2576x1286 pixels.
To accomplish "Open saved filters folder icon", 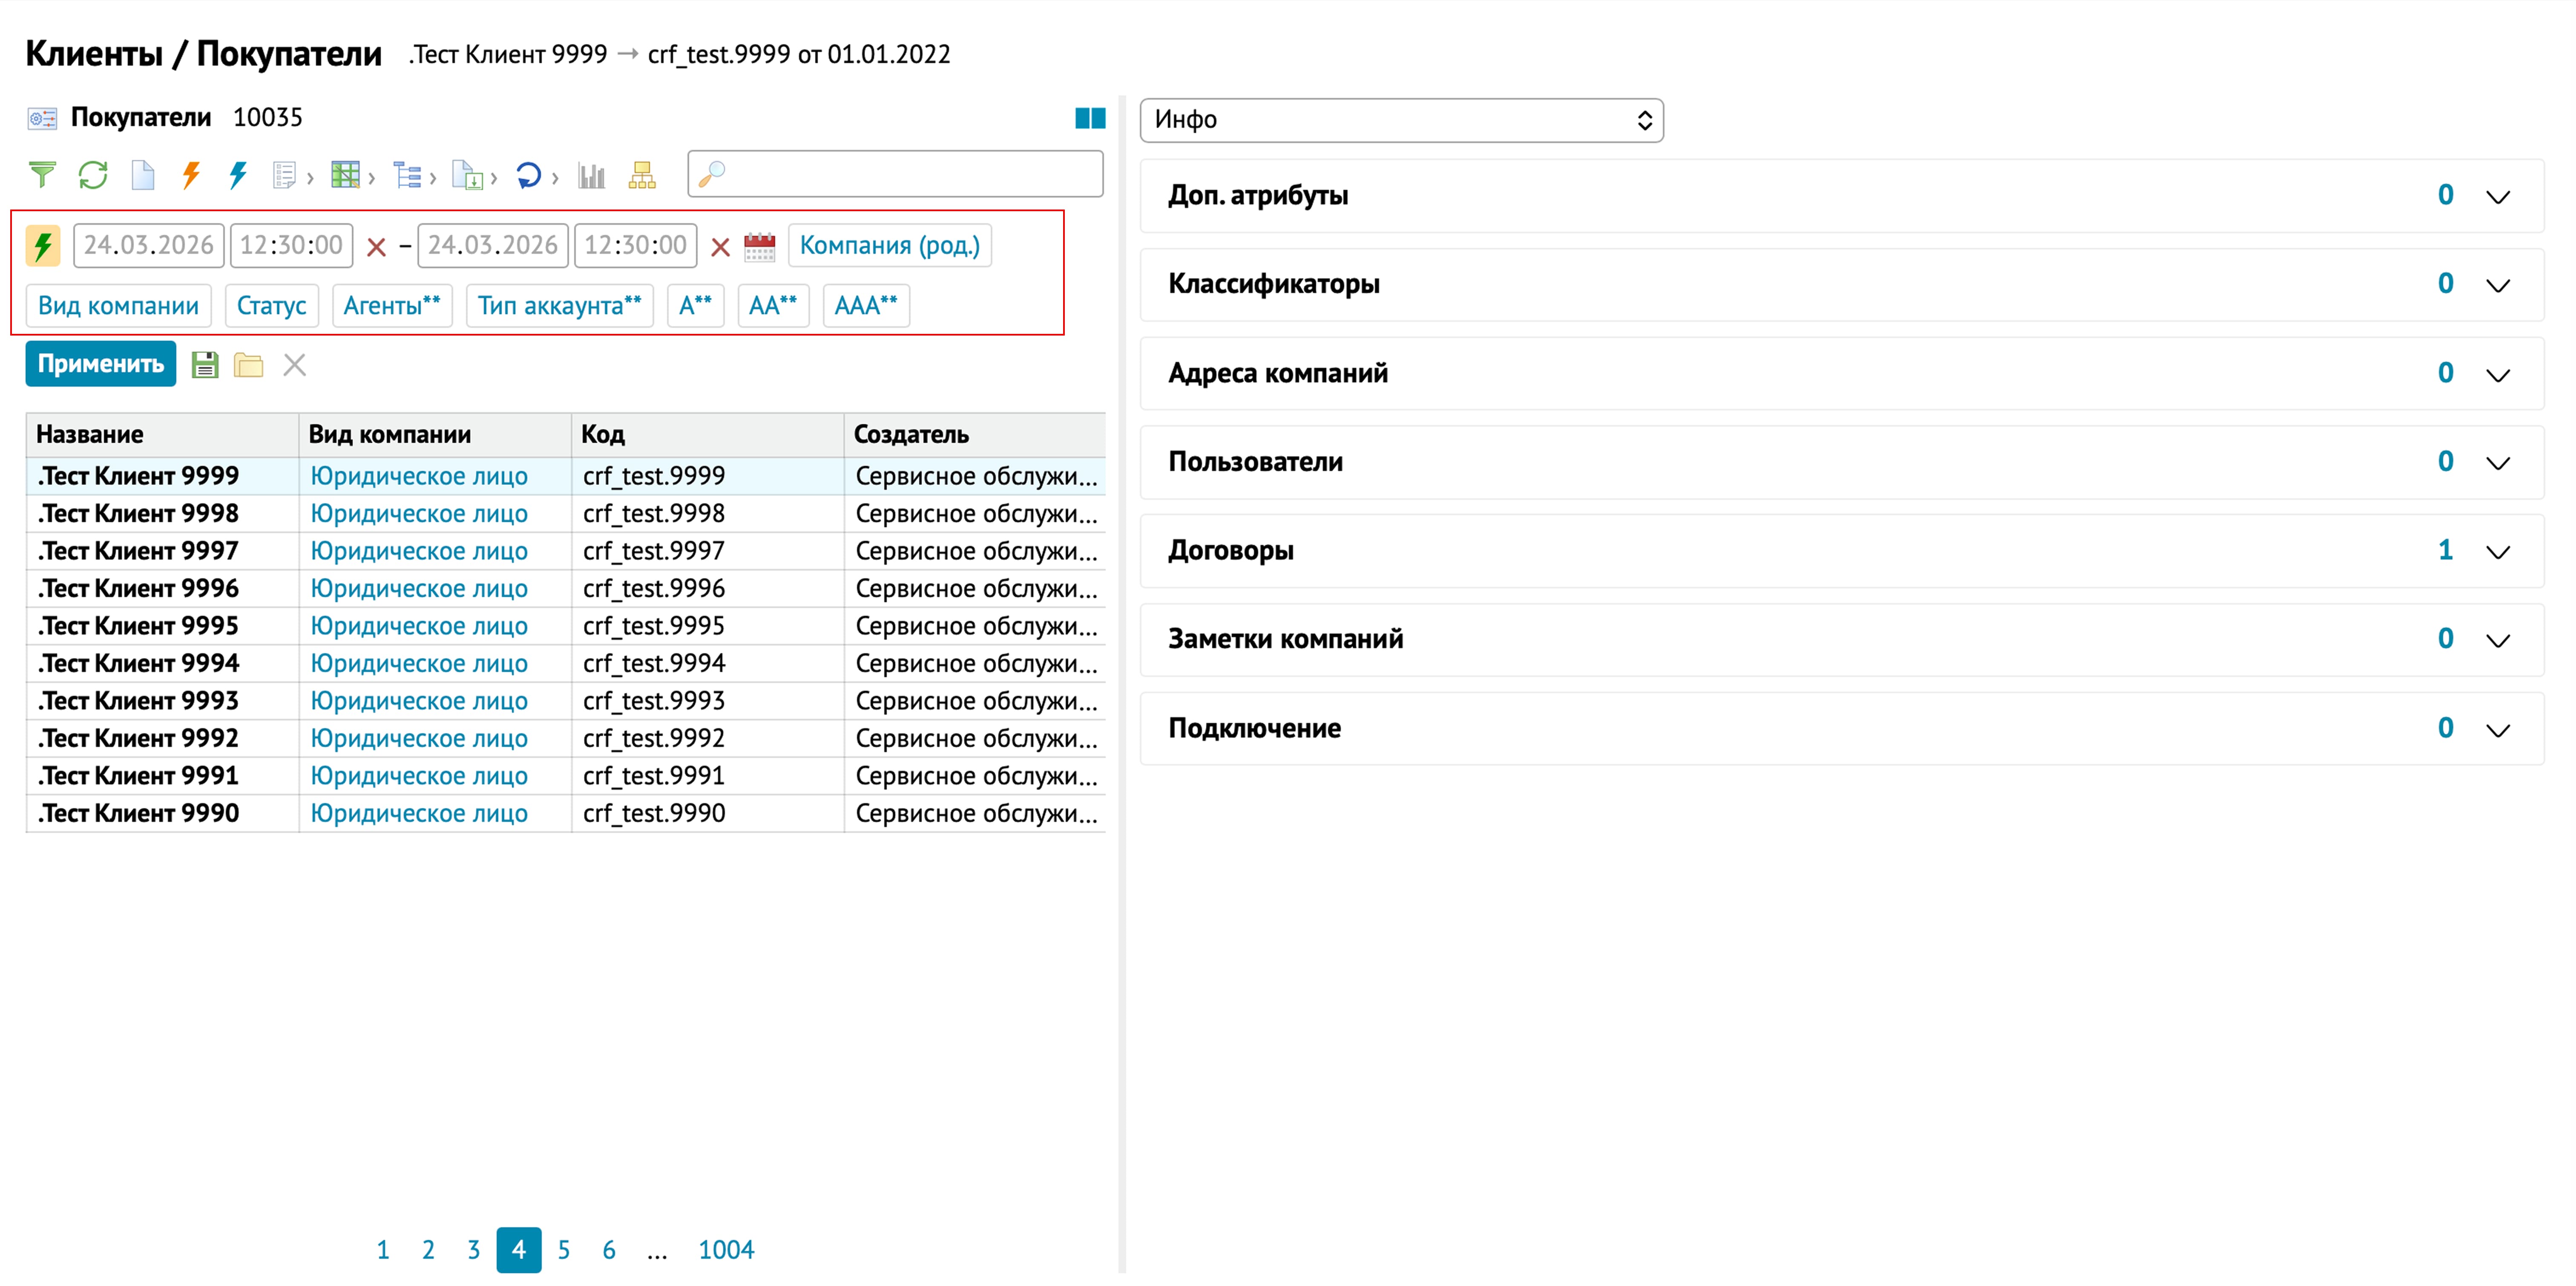I will [x=248, y=365].
